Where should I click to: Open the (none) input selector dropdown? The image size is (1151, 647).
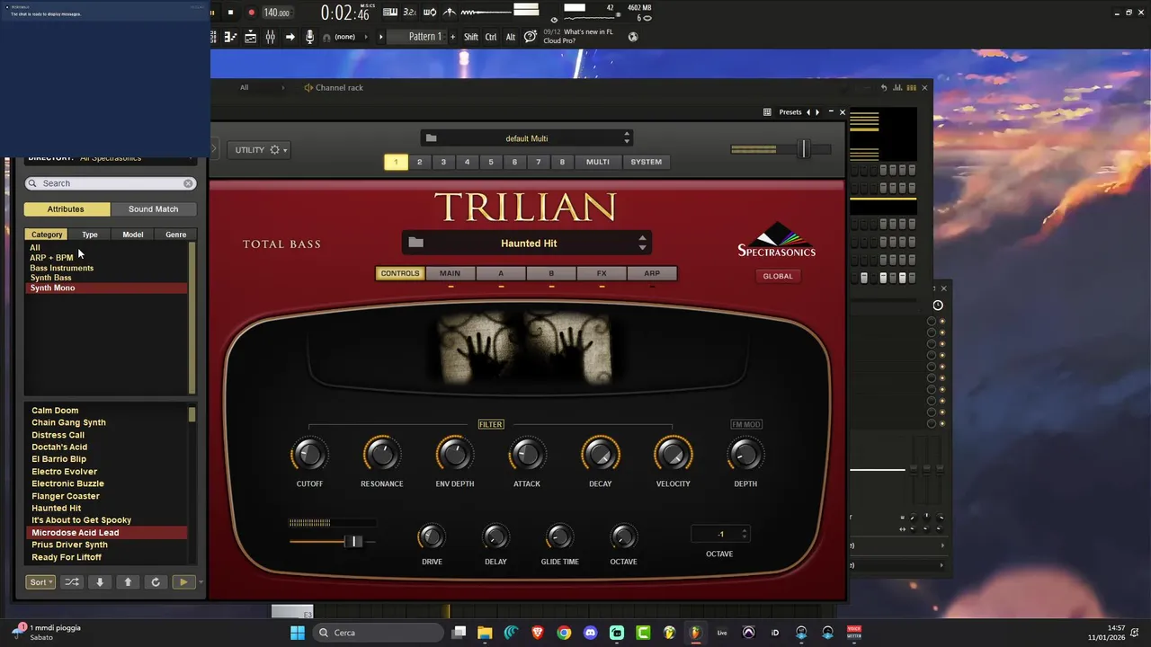pyautogui.click(x=352, y=37)
